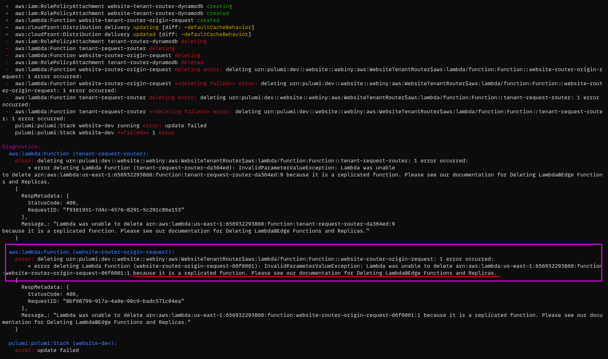
Task: Click the pulumi:pulumi:Stack (website-dev) diagnostic header
Action: [62, 343]
